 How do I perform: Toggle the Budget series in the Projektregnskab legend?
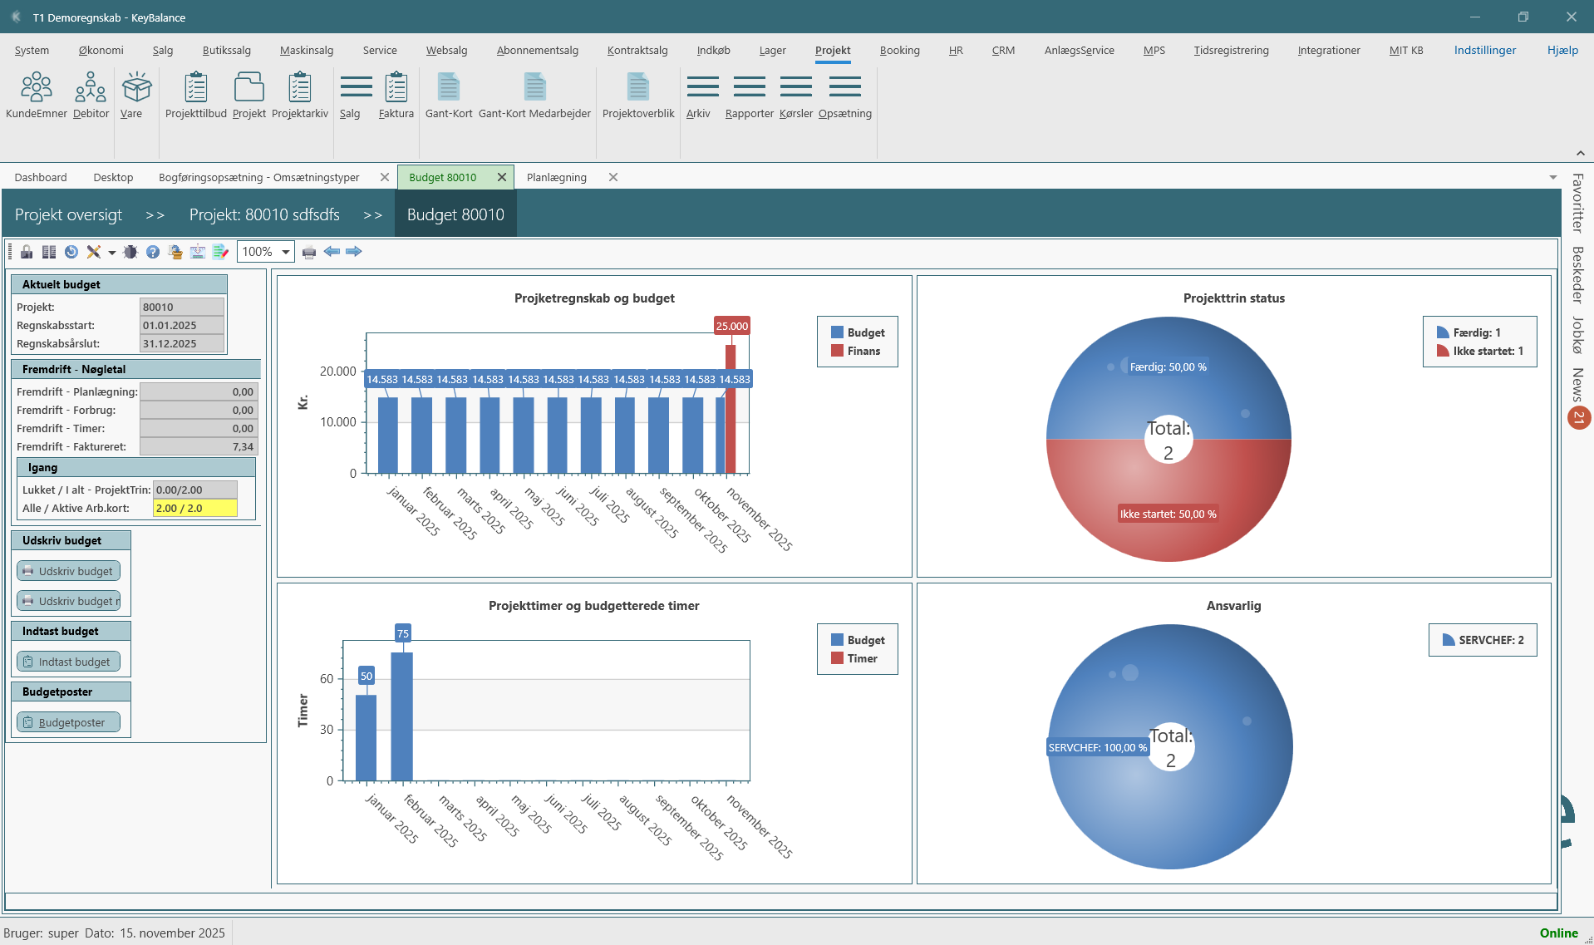coord(858,332)
